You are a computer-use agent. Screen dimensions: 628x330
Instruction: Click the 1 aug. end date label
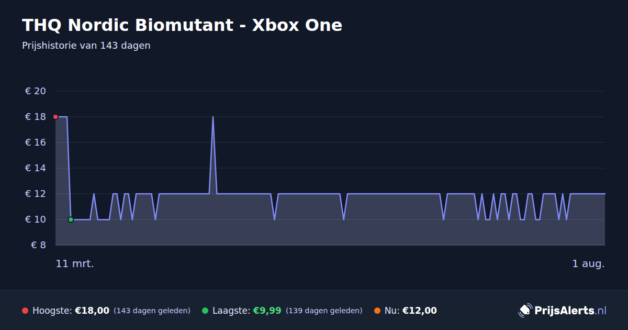(x=588, y=263)
